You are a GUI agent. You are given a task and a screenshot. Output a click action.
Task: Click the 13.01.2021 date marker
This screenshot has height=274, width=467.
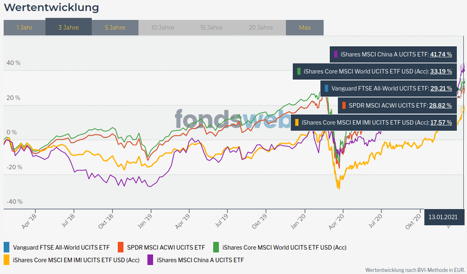pos(444,217)
